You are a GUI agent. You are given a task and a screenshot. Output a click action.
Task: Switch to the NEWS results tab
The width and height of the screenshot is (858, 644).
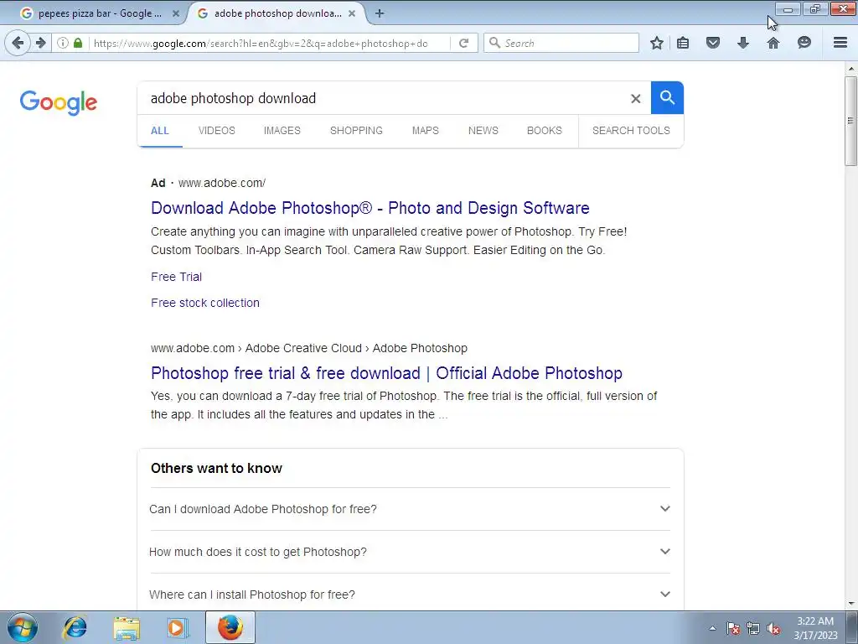pos(483,130)
